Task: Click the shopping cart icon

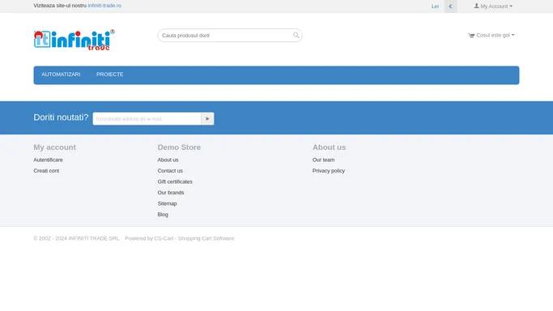Action: [471, 36]
